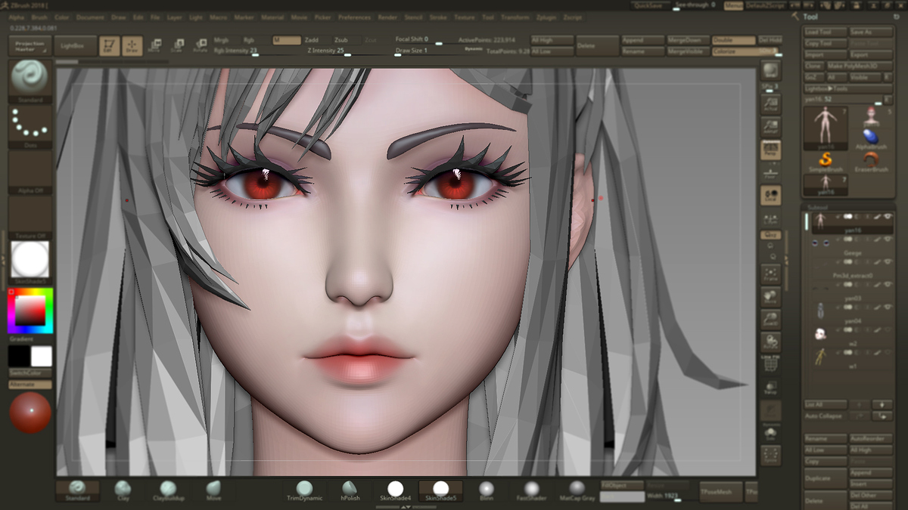Viewport: 908px width, 510px height.
Task: Click the Actual size icon
Action: [x=770, y=104]
